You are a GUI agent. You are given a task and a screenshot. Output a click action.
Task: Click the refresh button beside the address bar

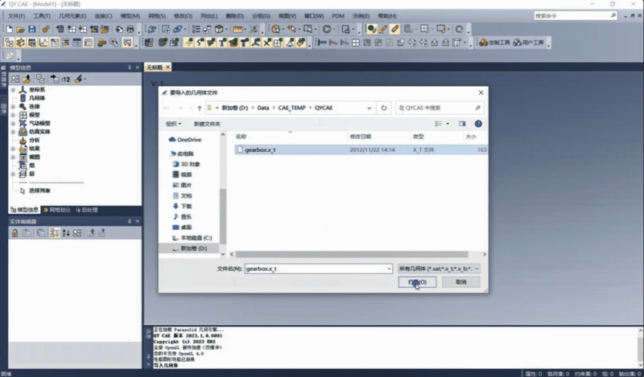click(384, 107)
